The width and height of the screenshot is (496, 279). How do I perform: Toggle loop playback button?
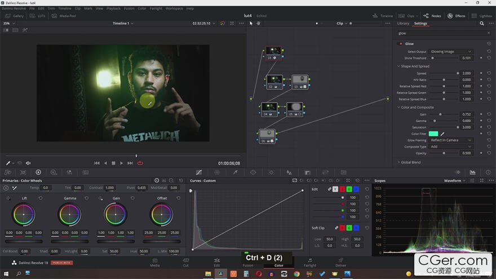(140, 163)
